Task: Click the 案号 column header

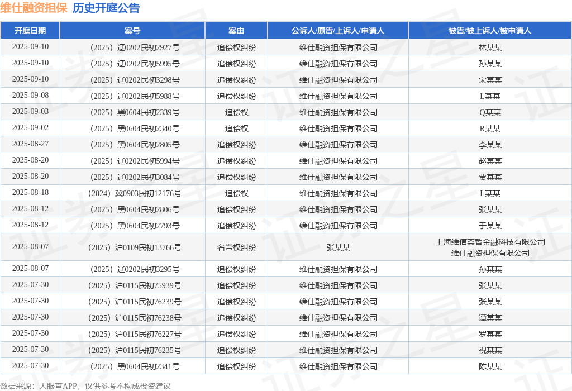Action: [132, 31]
